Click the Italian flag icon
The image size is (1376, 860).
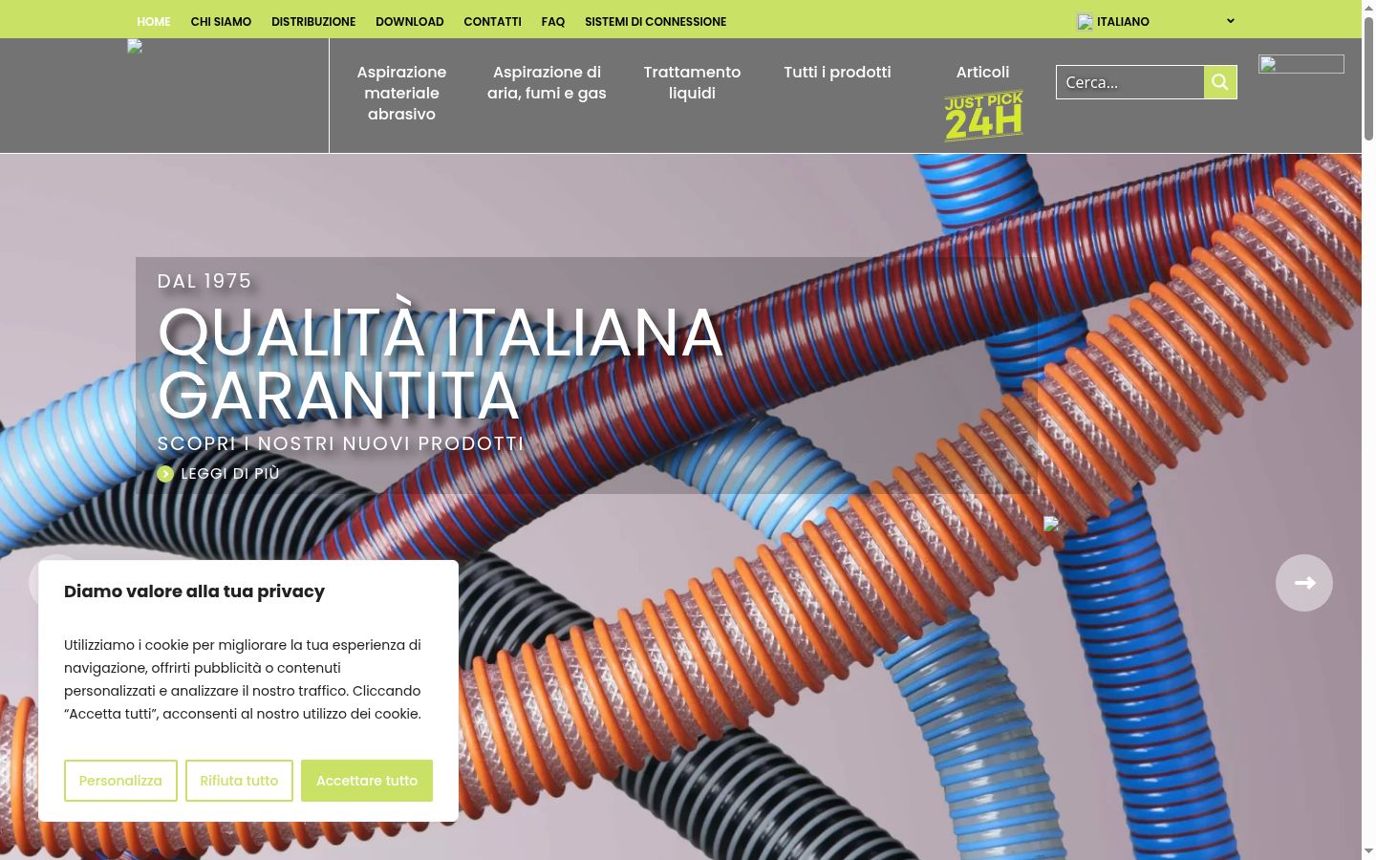1085,22
